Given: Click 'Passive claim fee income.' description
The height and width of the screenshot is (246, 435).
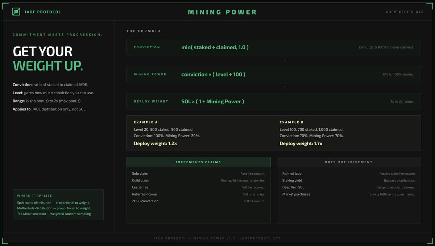Looking at the screenshot, I should [x=397, y=174].
